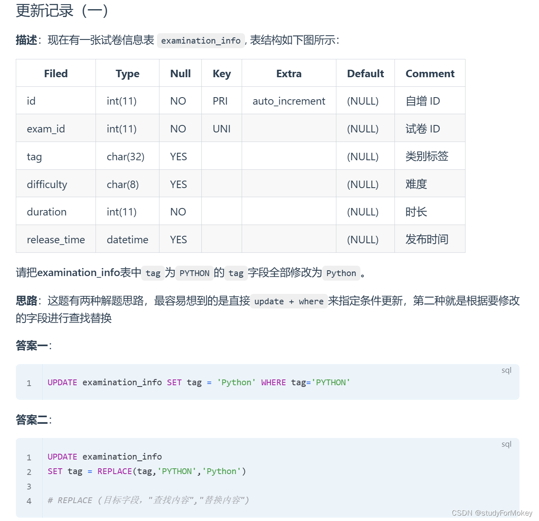
Task: Click the REPLACE function line in answer two
Action: tap(145, 471)
